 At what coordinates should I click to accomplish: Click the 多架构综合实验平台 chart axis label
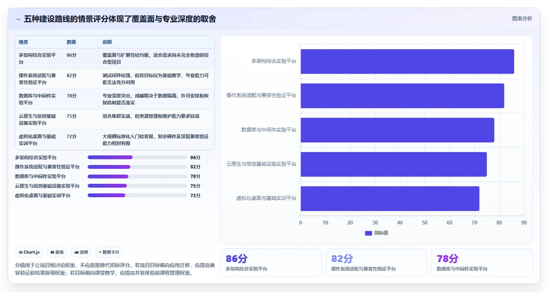tap(274, 61)
